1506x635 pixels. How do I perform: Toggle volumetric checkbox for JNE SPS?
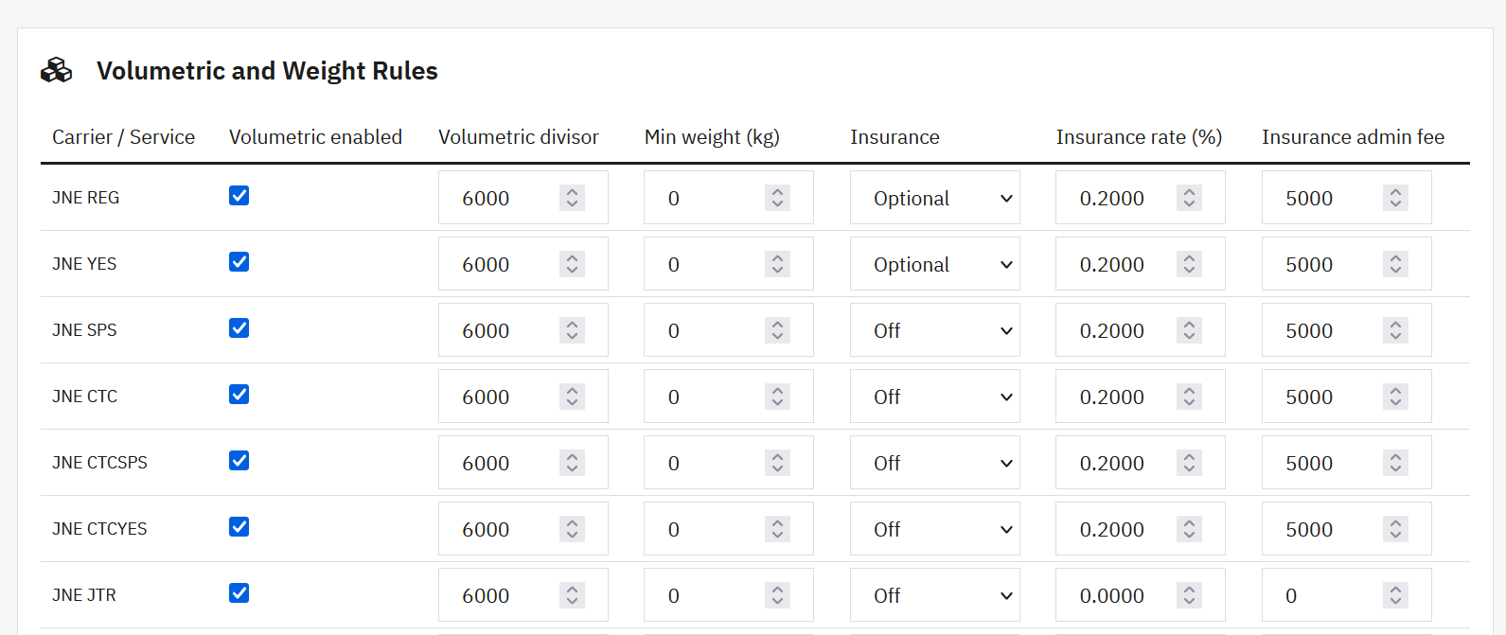(239, 328)
